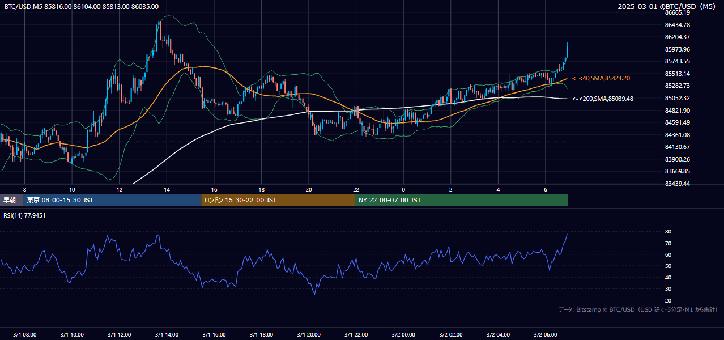This screenshot has width=724, height=340.
Task: Click RSI scale value 50
Action: tap(668, 266)
